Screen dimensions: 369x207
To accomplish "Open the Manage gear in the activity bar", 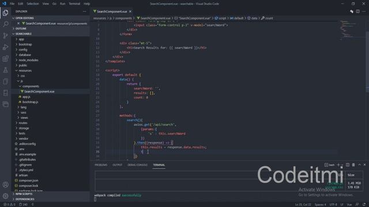I will pyautogui.click(x=5, y=196).
